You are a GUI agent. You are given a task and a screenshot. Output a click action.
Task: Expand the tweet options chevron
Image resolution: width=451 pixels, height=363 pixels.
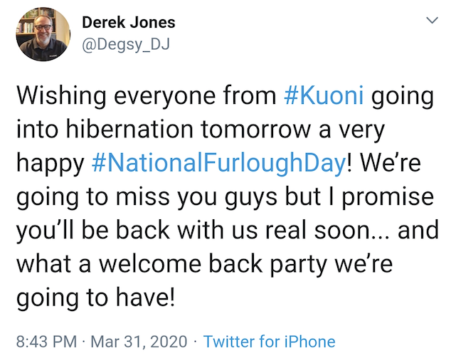pyautogui.click(x=430, y=21)
